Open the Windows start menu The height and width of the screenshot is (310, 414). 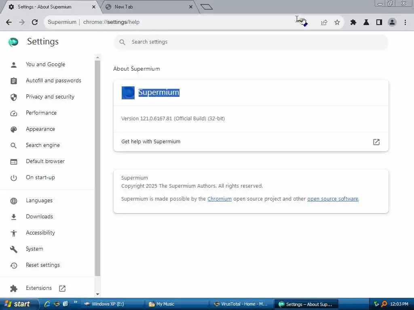click(x=19, y=304)
